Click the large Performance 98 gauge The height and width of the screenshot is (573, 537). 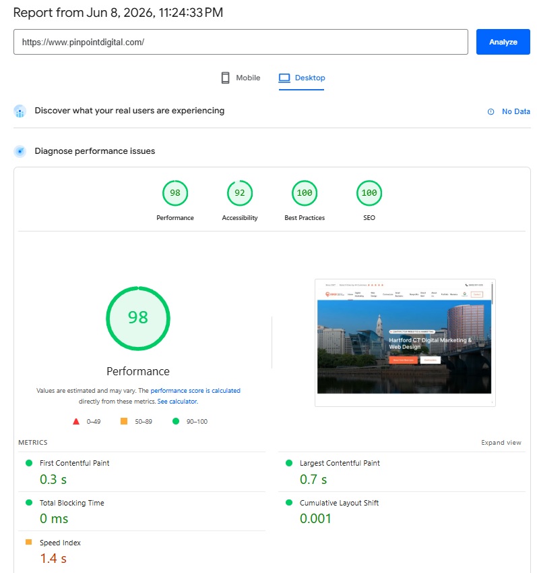(138, 319)
